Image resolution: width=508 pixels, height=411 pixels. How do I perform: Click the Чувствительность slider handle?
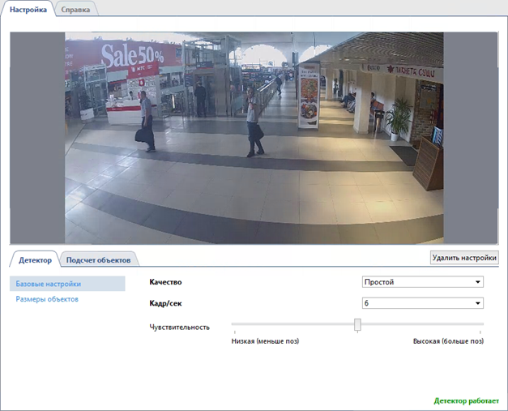(357, 325)
